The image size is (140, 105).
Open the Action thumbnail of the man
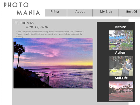(x=121, y=66)
